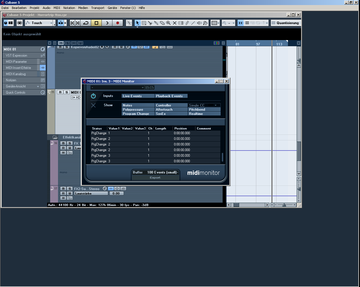Click the MIDI 01 edit 'e' icon
Screen dimensions: 360x287
coord(43,49)
